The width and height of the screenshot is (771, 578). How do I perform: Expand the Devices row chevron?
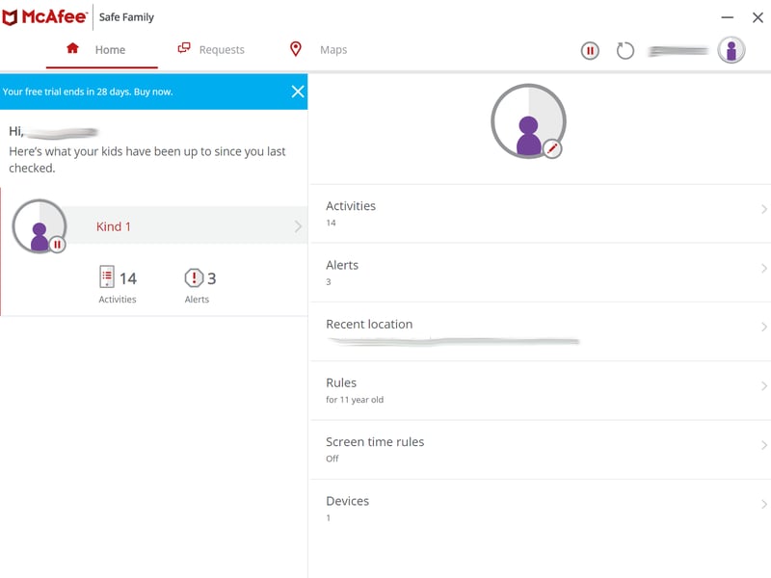[x=763, y=504]
